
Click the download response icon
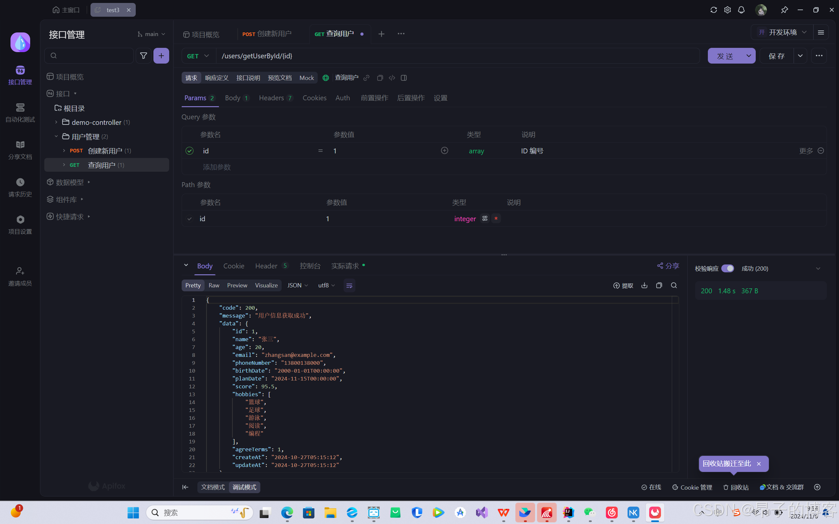[x=644, y=285]
